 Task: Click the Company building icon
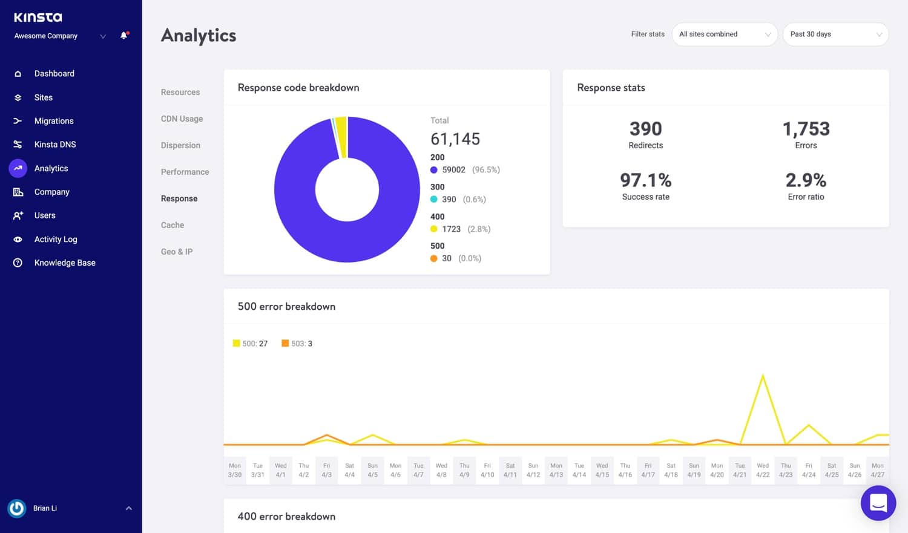click(x=18, y=192)
